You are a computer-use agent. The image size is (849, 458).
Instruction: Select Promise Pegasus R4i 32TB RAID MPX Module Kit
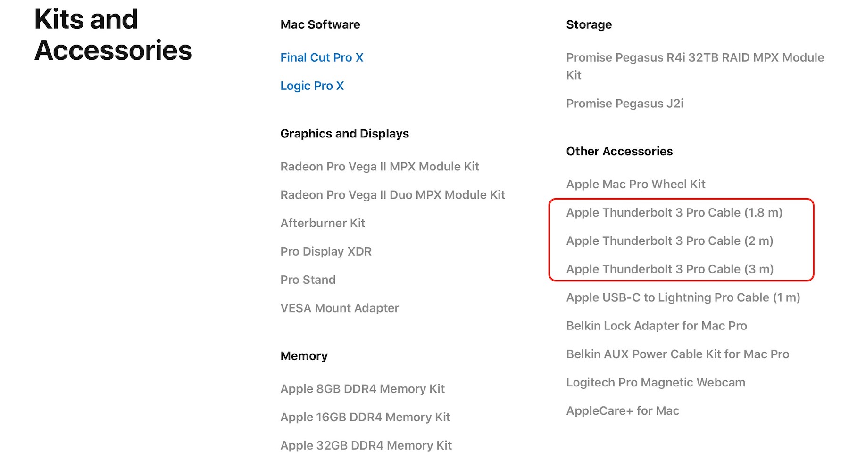[695, 58]
